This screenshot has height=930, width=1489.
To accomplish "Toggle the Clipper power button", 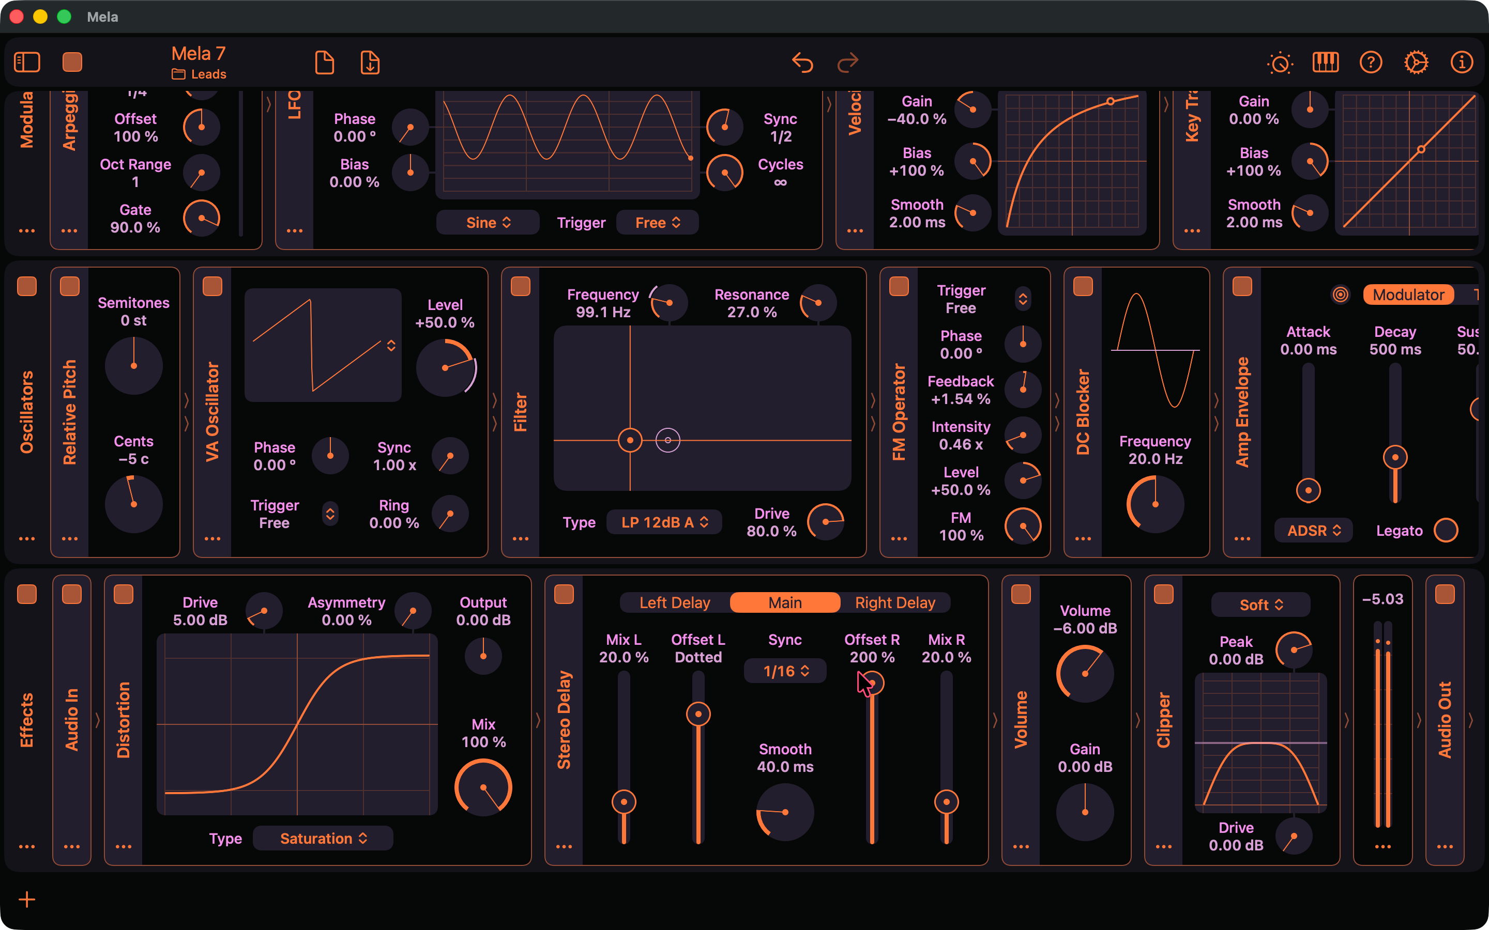I will 1163,594.
